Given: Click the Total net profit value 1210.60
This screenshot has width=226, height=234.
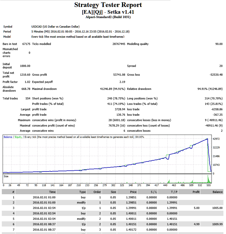Looking at the screenshot, I should 25,75.
